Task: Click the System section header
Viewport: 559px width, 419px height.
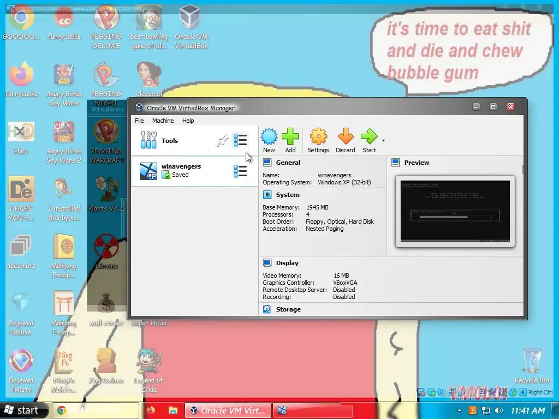Action: 288,195
